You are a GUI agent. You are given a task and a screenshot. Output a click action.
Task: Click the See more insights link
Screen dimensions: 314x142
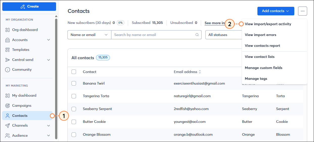click(x=215, y=23)
